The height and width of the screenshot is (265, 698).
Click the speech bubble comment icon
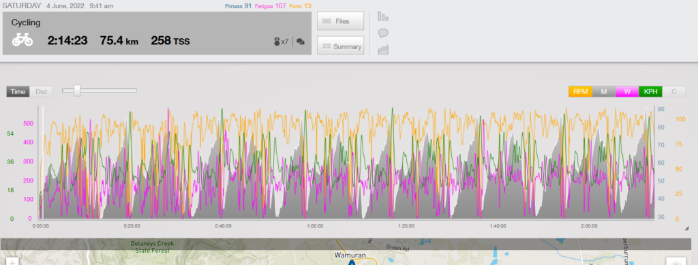[x=383, y=33]
